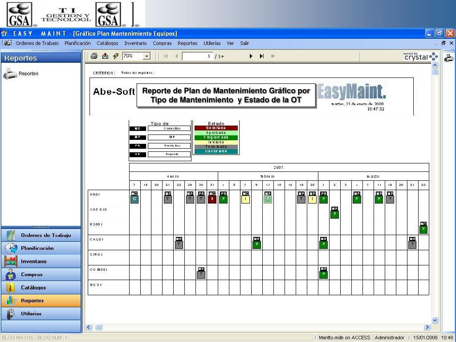Click horizontal scrollbar right arrow
Viewport: 456px width, 342px height.
pyautogui.click(x=427, y=327)
